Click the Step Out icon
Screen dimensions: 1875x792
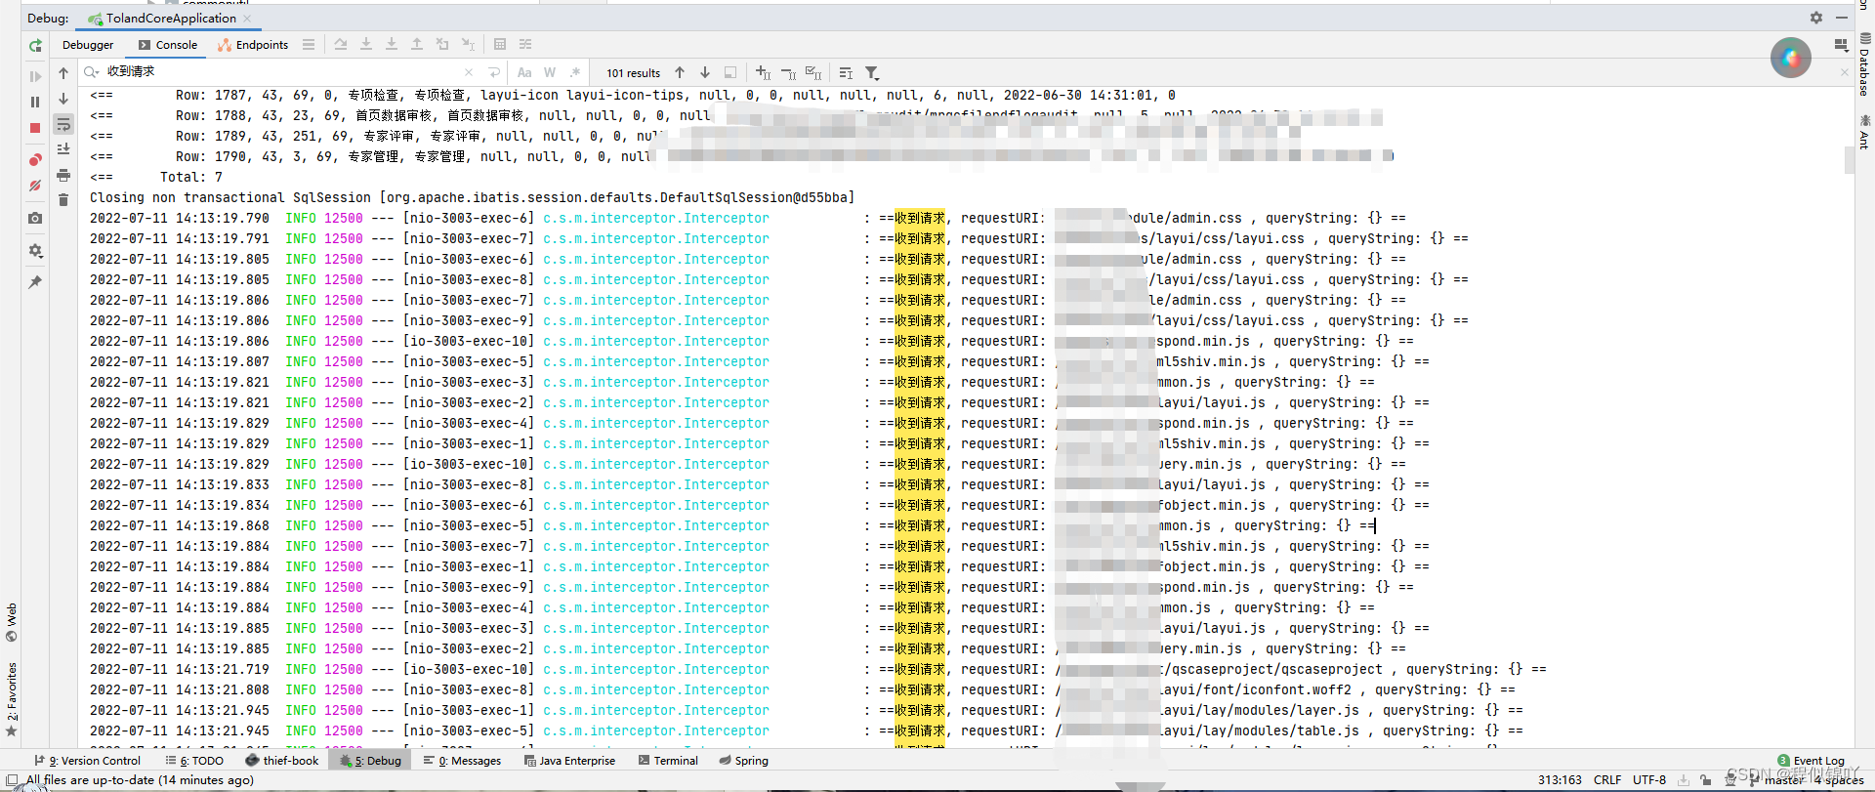point(417,45)
